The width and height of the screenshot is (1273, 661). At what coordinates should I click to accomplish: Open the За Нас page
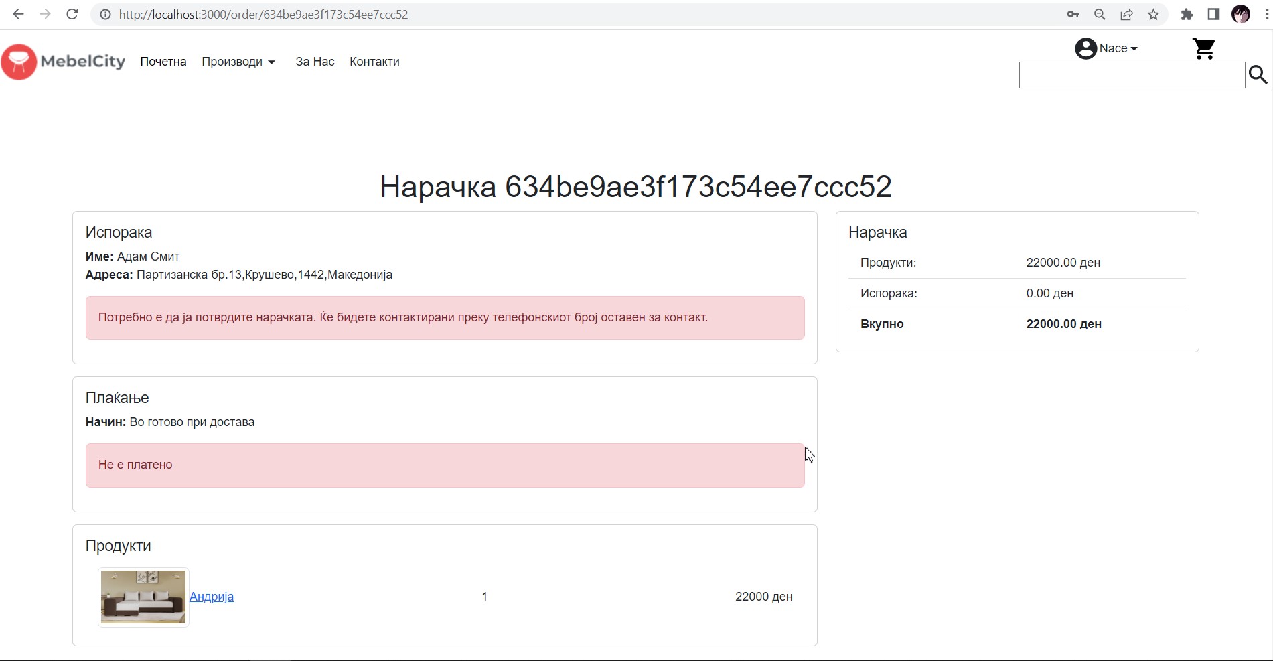point(315,62)
